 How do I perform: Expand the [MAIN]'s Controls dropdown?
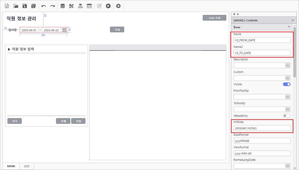292,20
